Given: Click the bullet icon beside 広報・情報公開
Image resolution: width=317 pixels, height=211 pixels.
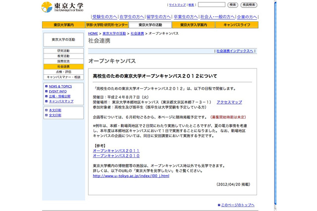Looking at the screenshot, I should (x=46, y=96).
